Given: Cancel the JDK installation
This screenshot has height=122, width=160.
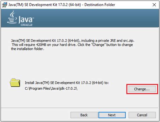Looking at the screenshot, I should [x=142, y=115].
